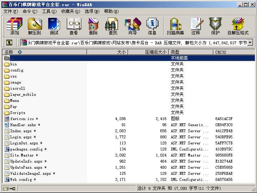
Task: Select the layer_mobile folder name
Action: (23, 94)
